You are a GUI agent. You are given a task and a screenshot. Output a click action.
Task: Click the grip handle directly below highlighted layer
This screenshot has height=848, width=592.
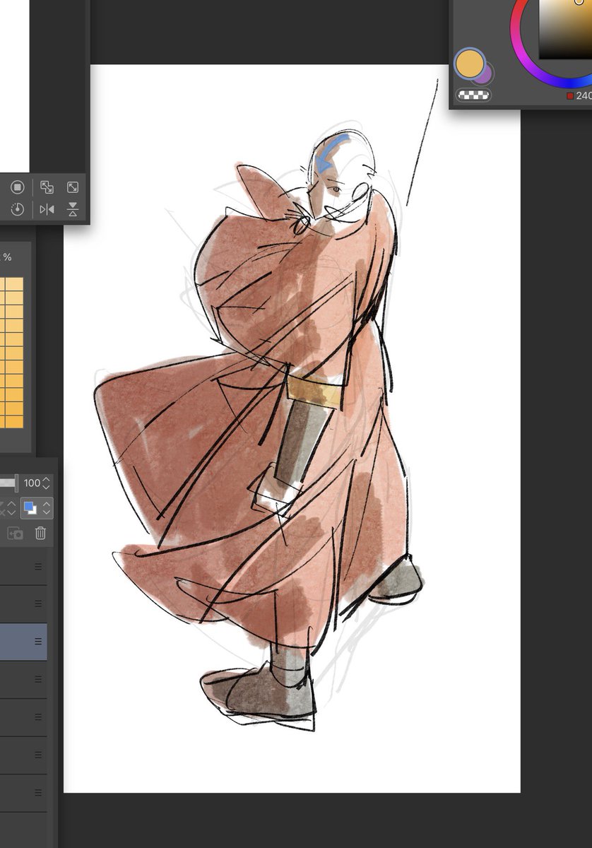click(x=38, y=680)
